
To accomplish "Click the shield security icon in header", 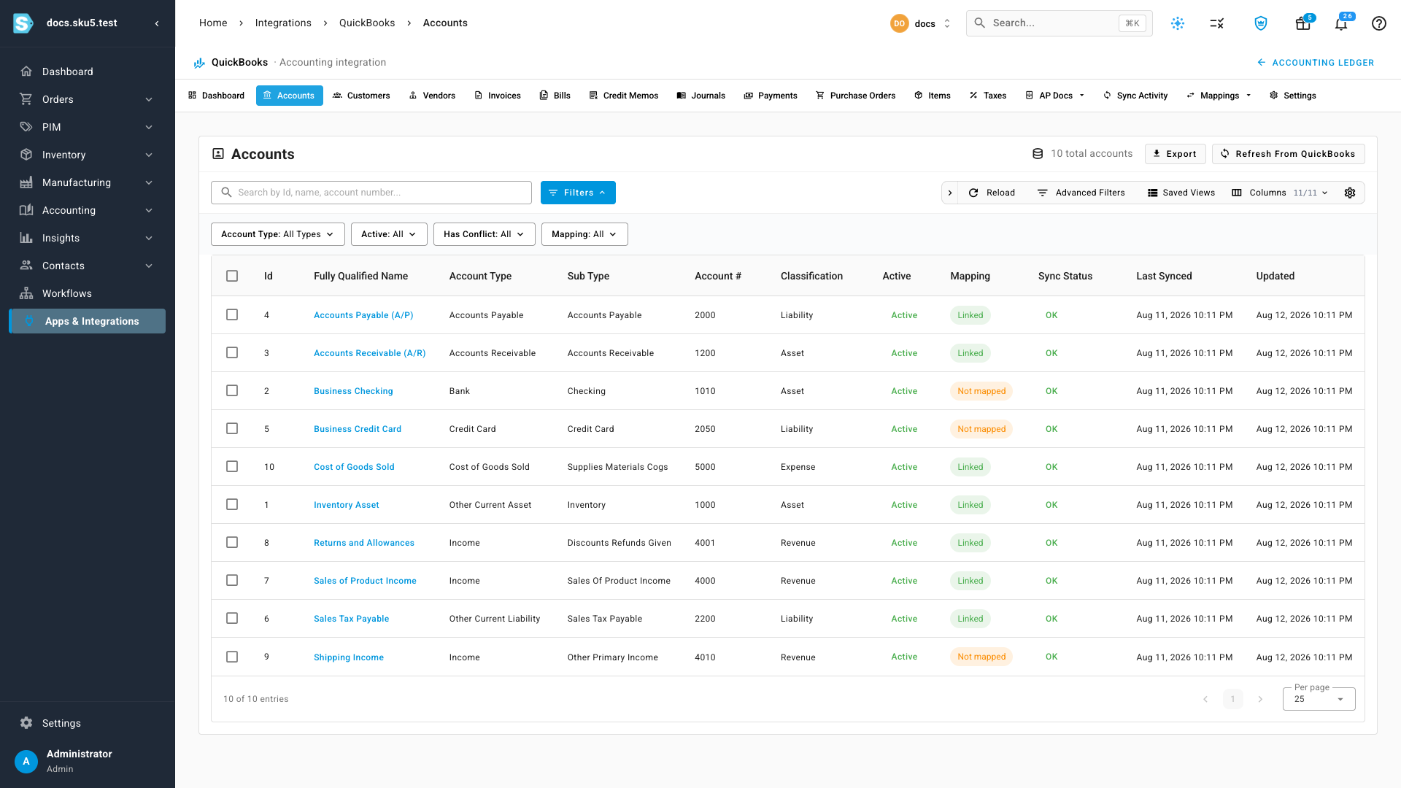I will click(x=1261, y=23).
